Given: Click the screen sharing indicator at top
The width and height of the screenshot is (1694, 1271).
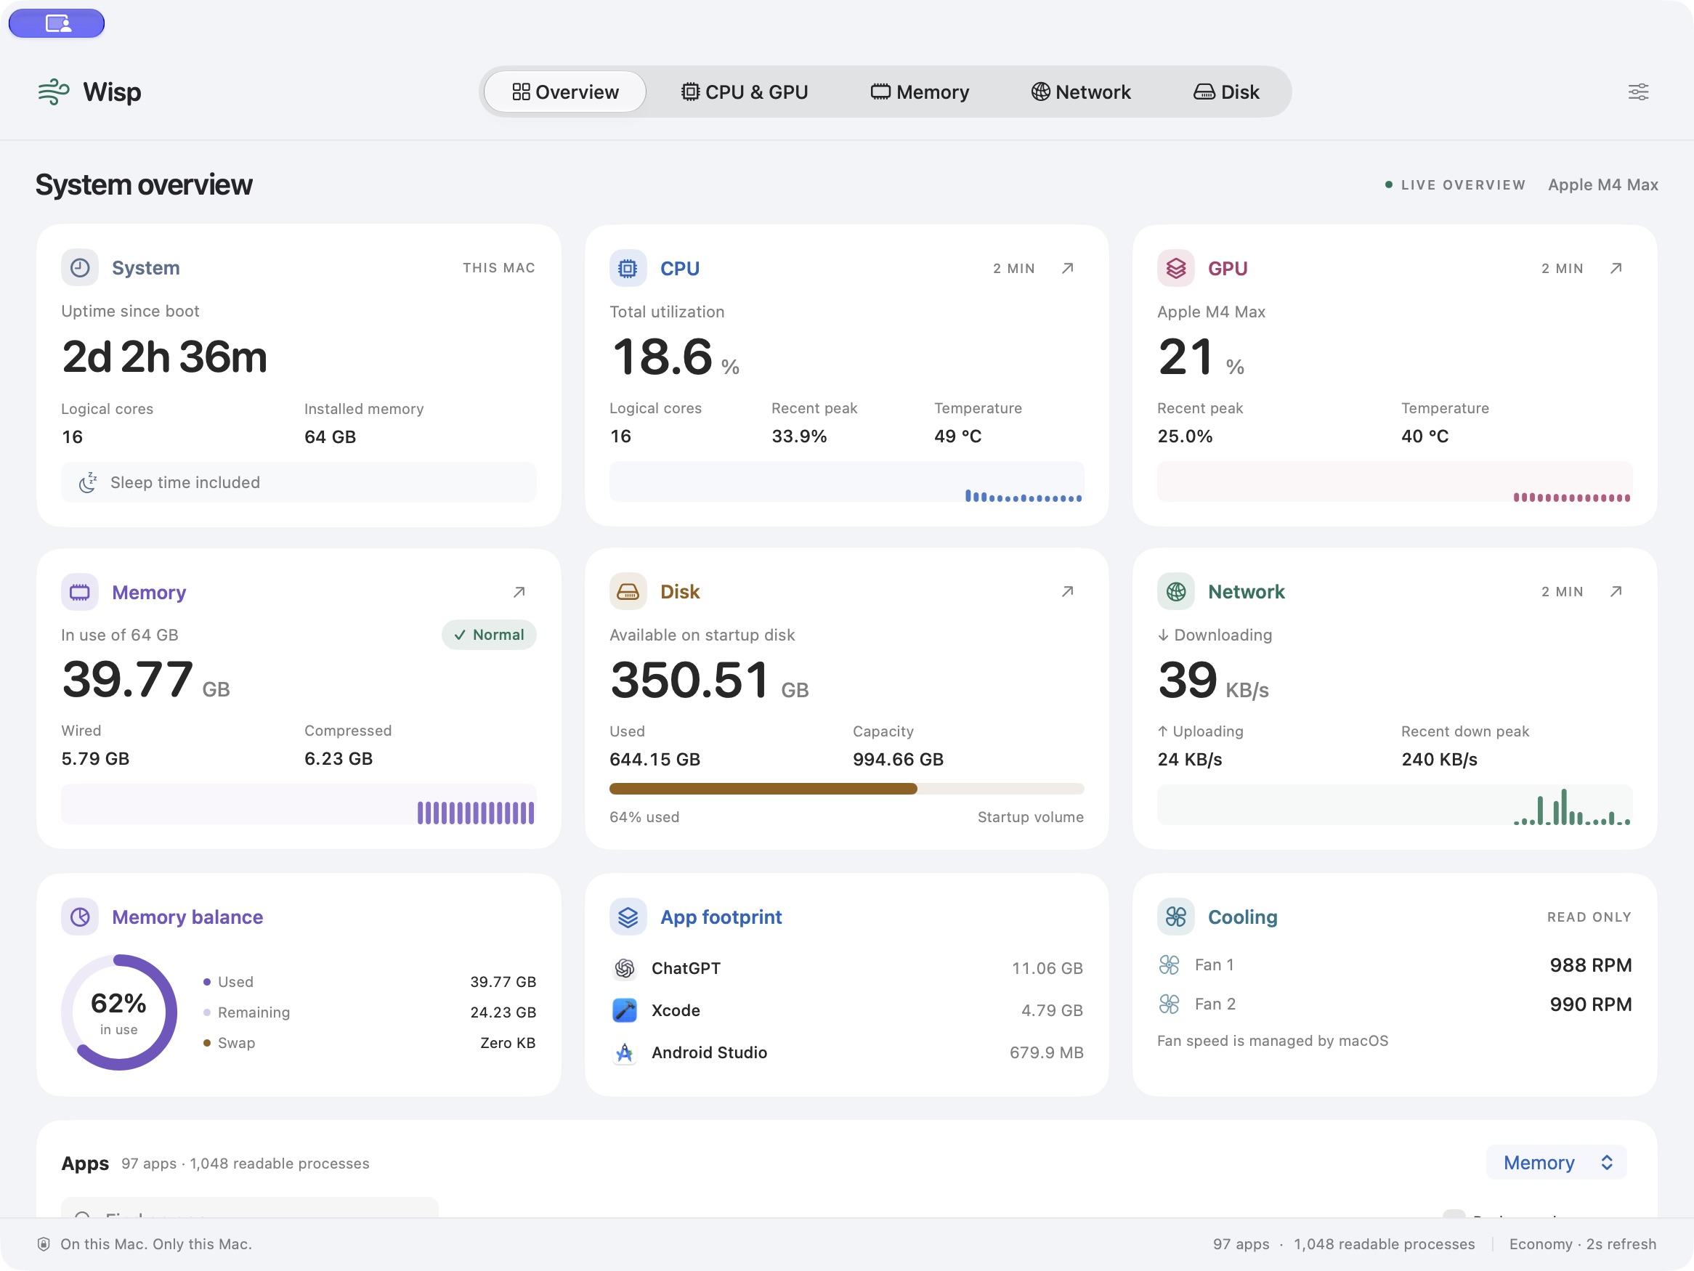Looking at the screenshot, I should coord(57,23).
